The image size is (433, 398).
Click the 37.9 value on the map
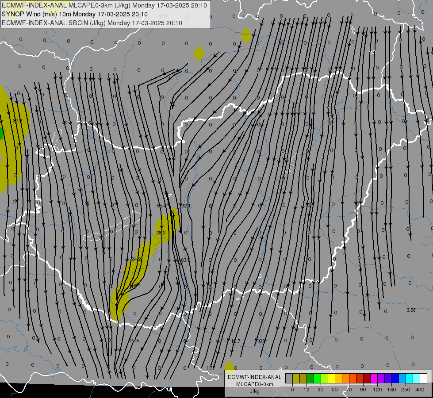(x=17, y=121)
